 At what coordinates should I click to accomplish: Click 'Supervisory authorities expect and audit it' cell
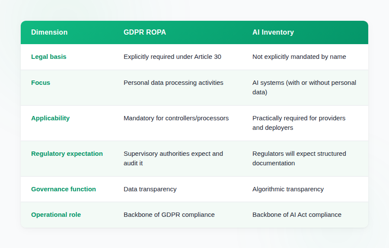(x=173, y=158)
